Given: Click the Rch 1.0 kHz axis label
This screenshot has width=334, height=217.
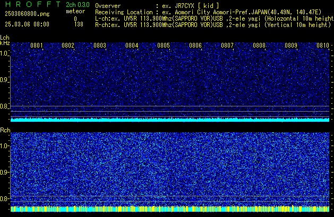Looking at the screenshot, I should coord(4,146).
